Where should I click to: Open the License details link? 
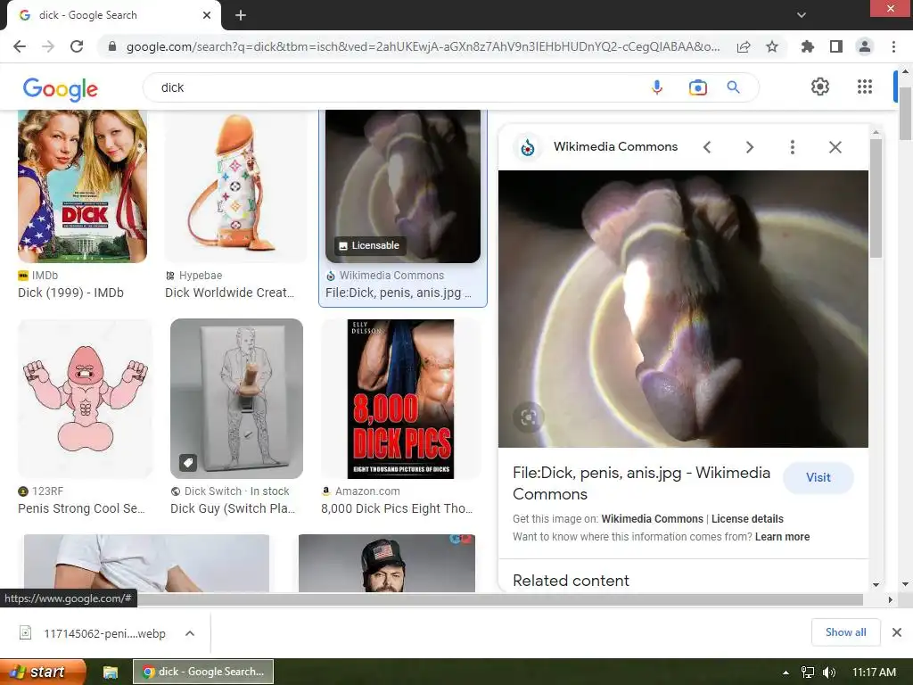(747, 519)
